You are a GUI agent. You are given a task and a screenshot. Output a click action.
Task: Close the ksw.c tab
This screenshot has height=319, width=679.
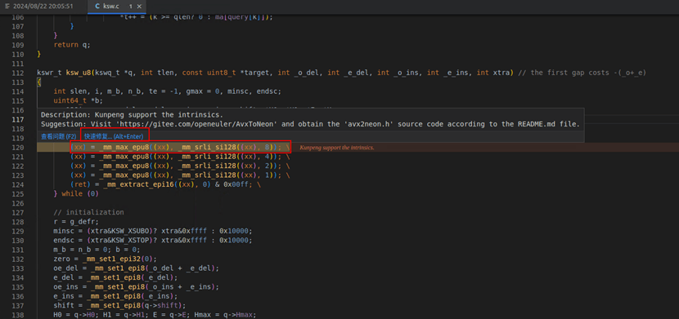[x=139, y=7]
